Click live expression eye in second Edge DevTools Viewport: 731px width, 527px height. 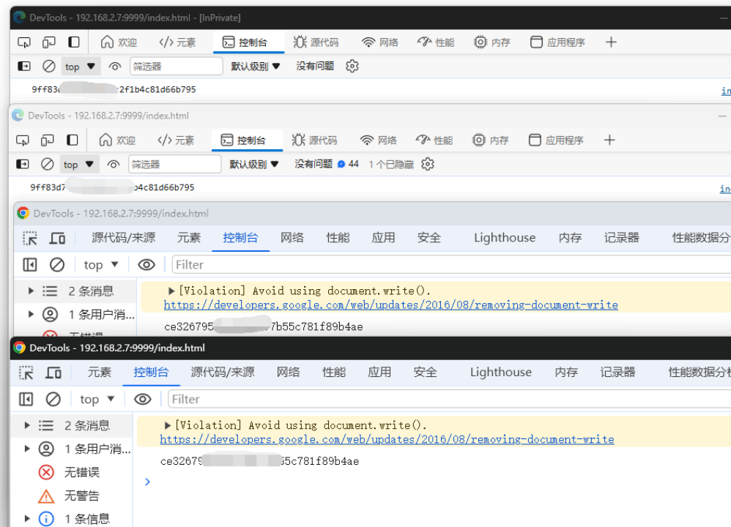click(x=114, y=165)
